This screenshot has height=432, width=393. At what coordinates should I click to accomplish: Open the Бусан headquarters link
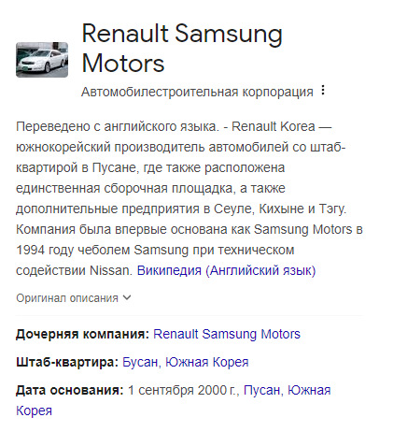coord(140,362)
